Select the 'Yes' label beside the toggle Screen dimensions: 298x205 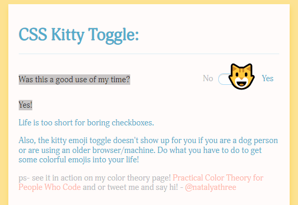(x=268, y=79)
